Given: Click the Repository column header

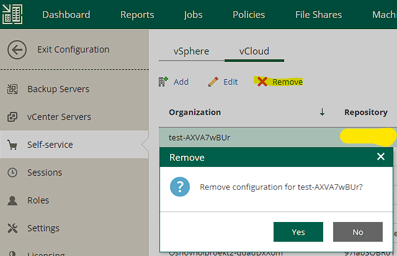Looking at the screenshot, I should (x=366, y=112).
